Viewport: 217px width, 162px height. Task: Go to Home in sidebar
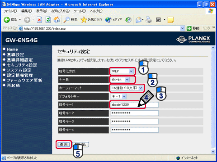12,49
